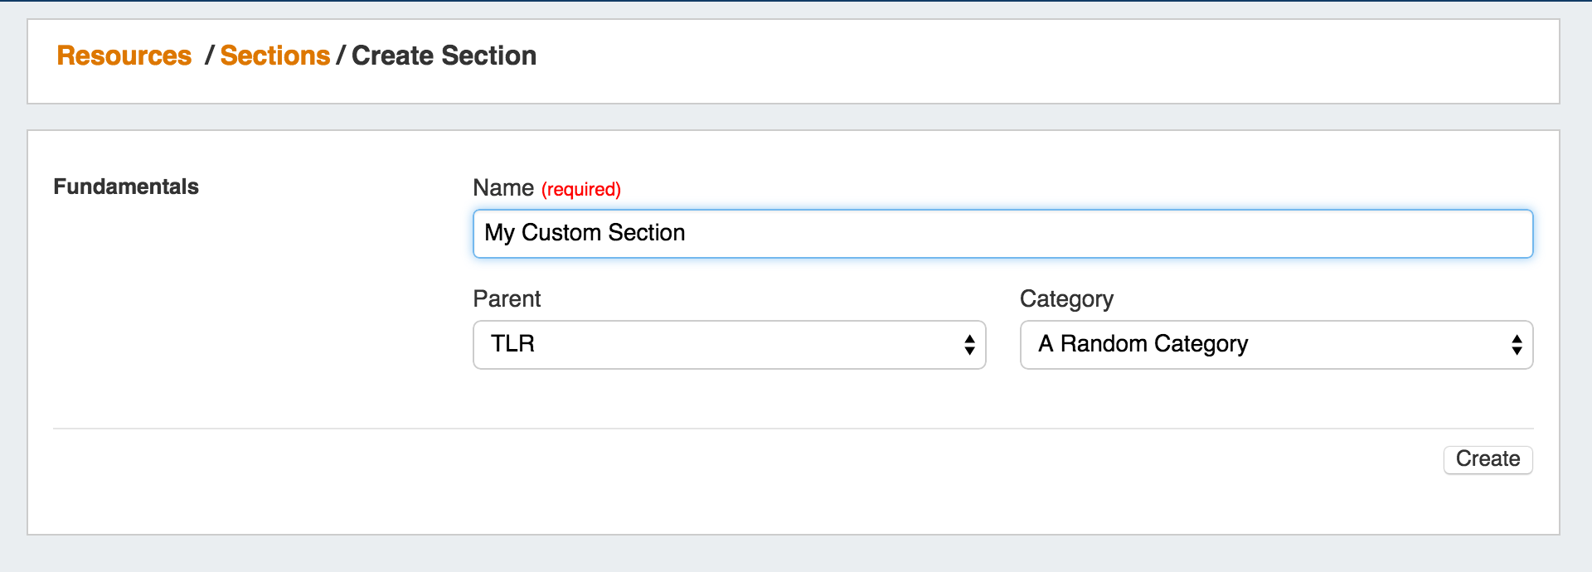1592x572 pixels.
Task: Click the up-down arrows icon on Category select
Action: (x=1517, y=345)
